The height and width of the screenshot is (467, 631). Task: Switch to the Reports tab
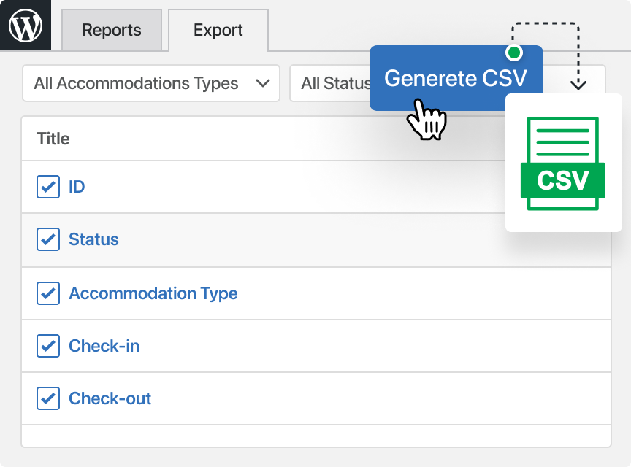111,31
